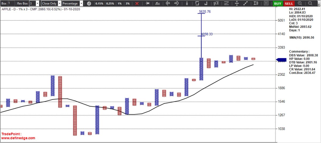Select the 0.25% box size button
The width and height of the screenshot is (321, 143).
110,3
